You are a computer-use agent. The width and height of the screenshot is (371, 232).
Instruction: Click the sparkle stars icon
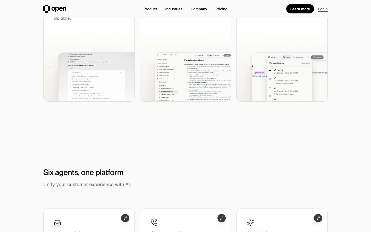[x=250, y=223]
